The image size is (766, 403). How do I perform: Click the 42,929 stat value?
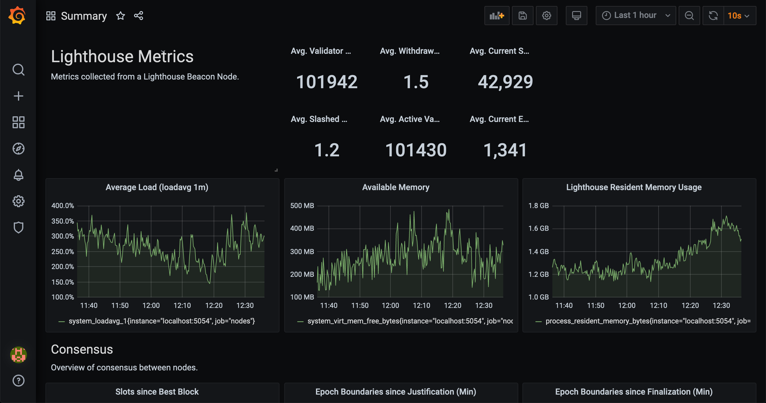pyautogui.click(x=505, y=82)
